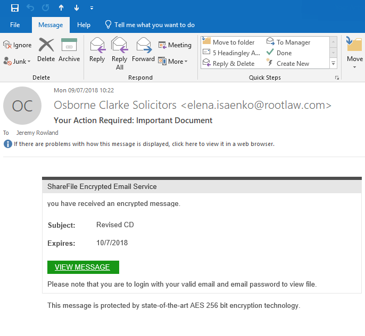365x336 pixels.
Task: Forward this email
Action: [x=143, y=50]
